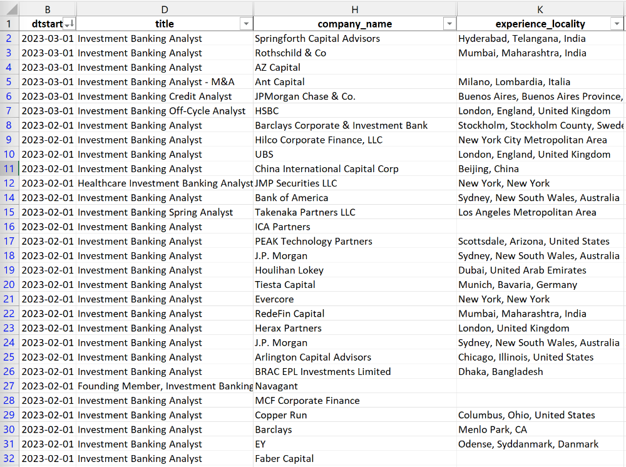Select cell 'Copper Run'
Viewport: 626px width, 467px height.
click(354, 415)
